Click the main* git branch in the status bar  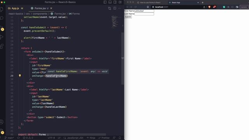(x=9, y=138)
